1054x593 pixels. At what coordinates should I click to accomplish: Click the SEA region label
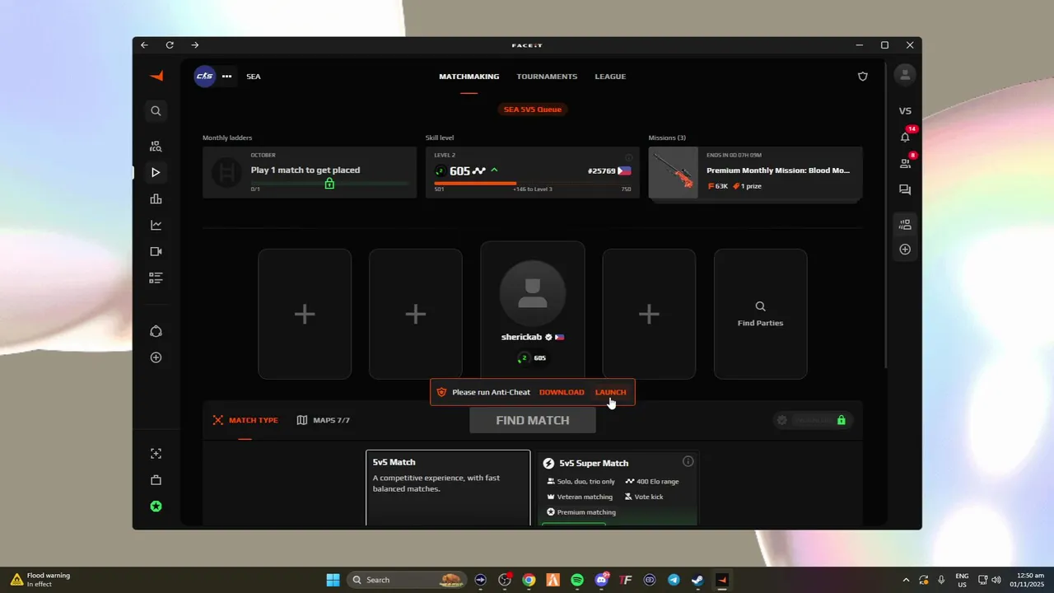pyautogui.click(x=254, y=77)
